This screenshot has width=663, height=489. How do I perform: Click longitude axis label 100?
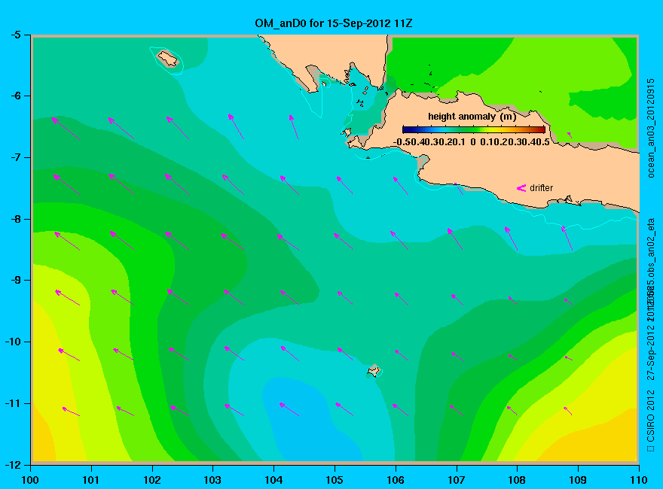(30, 480)
